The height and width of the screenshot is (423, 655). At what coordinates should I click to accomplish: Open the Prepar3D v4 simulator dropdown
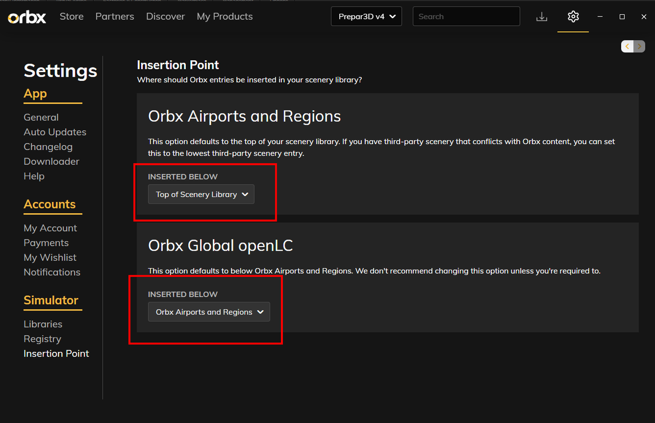tap(366, 16)
